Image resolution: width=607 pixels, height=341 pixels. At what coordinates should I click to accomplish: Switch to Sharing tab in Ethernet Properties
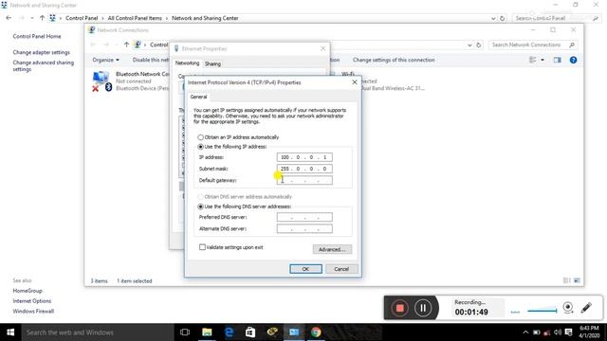click(x=212, y=63)
